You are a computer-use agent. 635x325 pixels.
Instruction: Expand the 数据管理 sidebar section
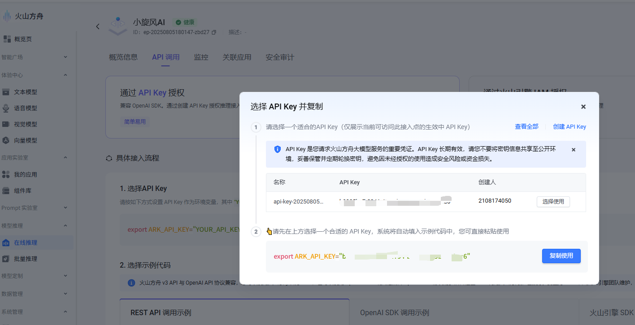click(65, 294)
